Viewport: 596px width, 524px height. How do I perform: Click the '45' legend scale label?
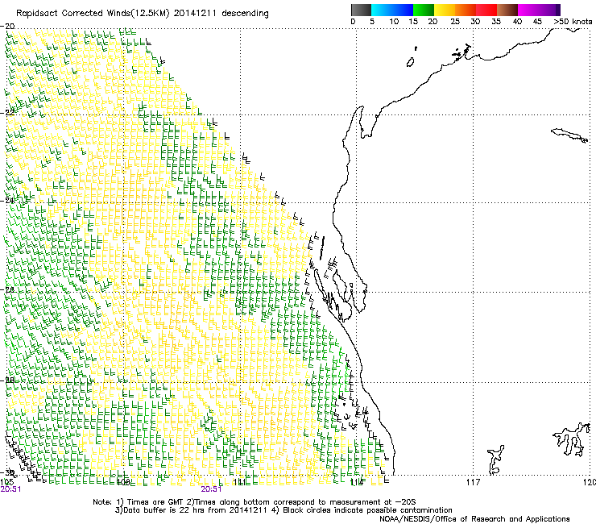click(537, 22)
